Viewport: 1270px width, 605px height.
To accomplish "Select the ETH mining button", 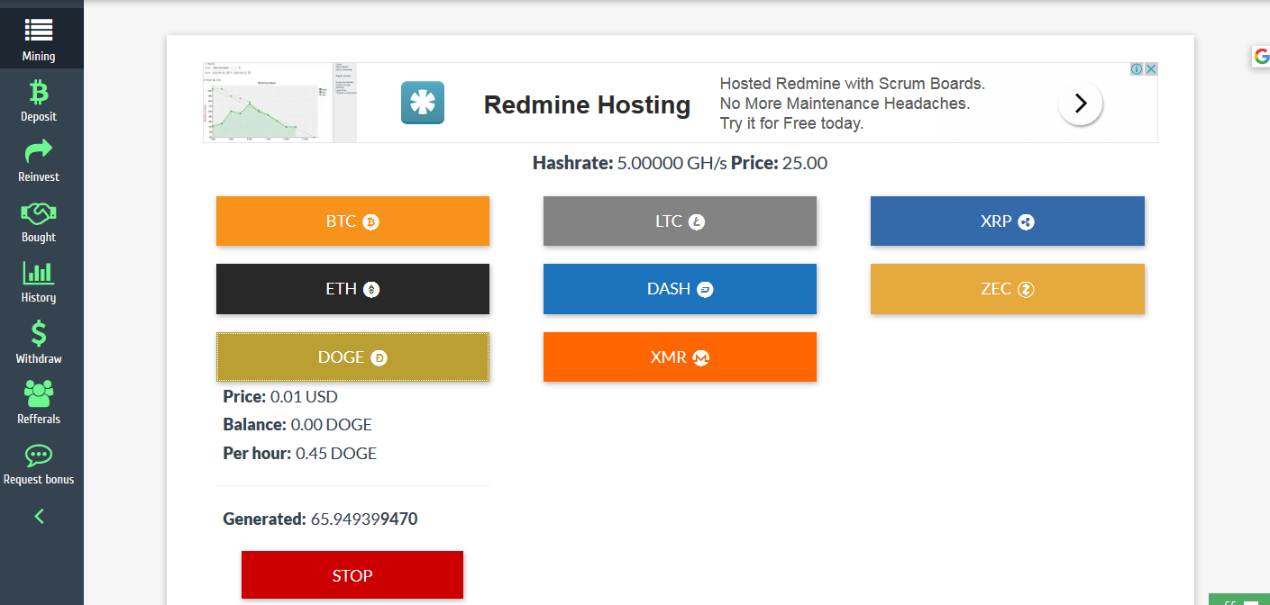I will pyautogui.click(x=352, y=289).
